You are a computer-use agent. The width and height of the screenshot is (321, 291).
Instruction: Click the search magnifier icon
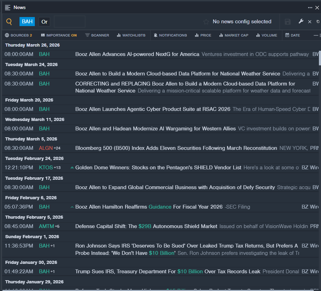9,22
